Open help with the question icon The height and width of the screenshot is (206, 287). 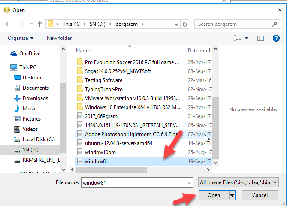(x=276, y=38)
